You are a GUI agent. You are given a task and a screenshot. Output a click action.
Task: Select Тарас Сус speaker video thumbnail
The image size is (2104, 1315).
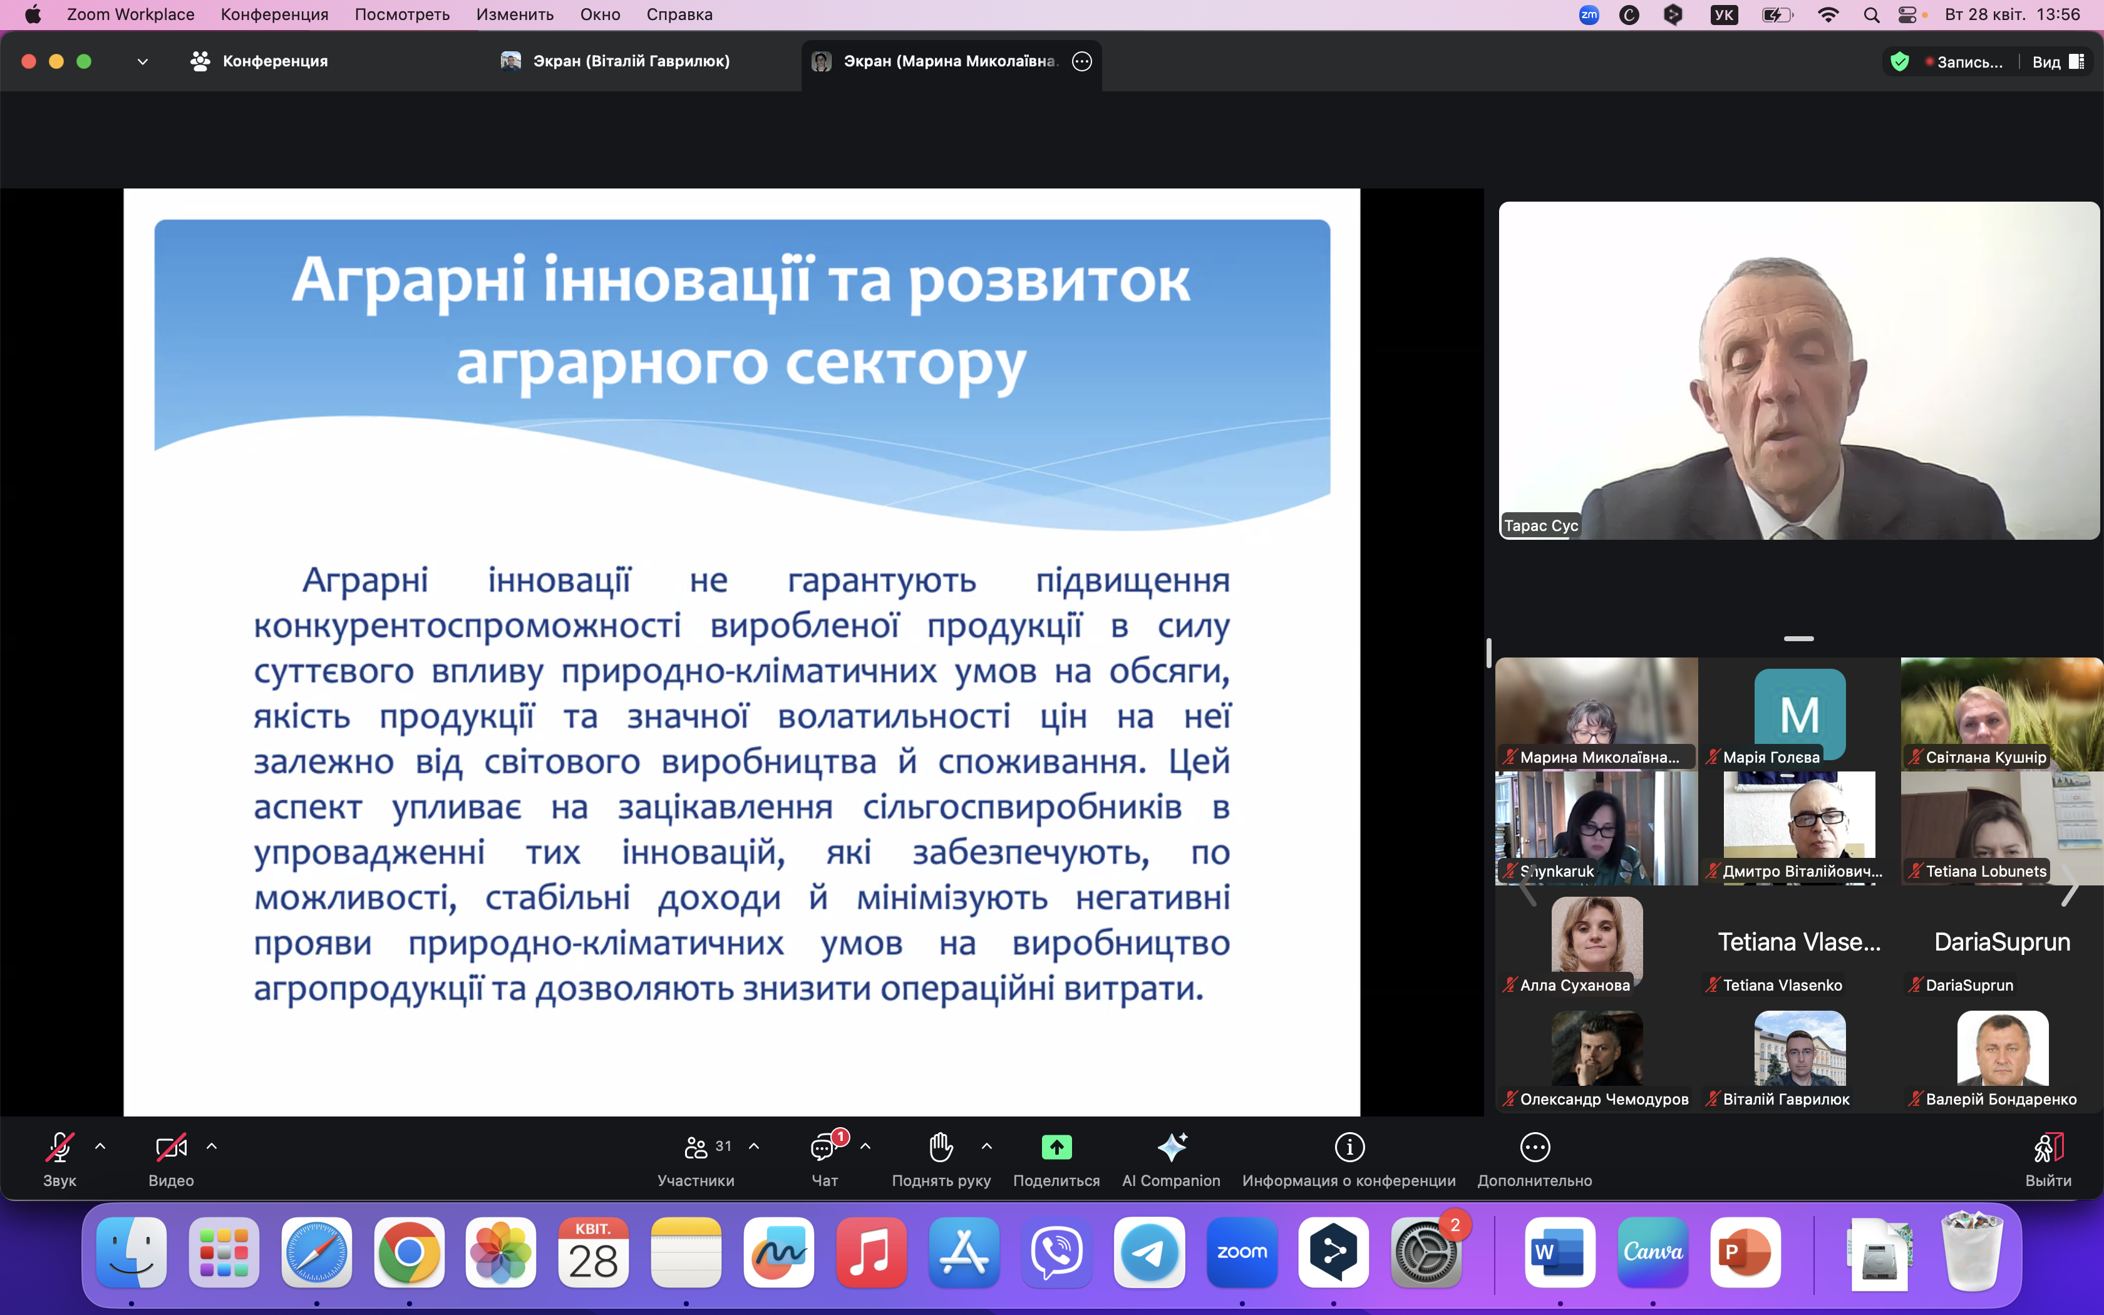(1799, 371)
